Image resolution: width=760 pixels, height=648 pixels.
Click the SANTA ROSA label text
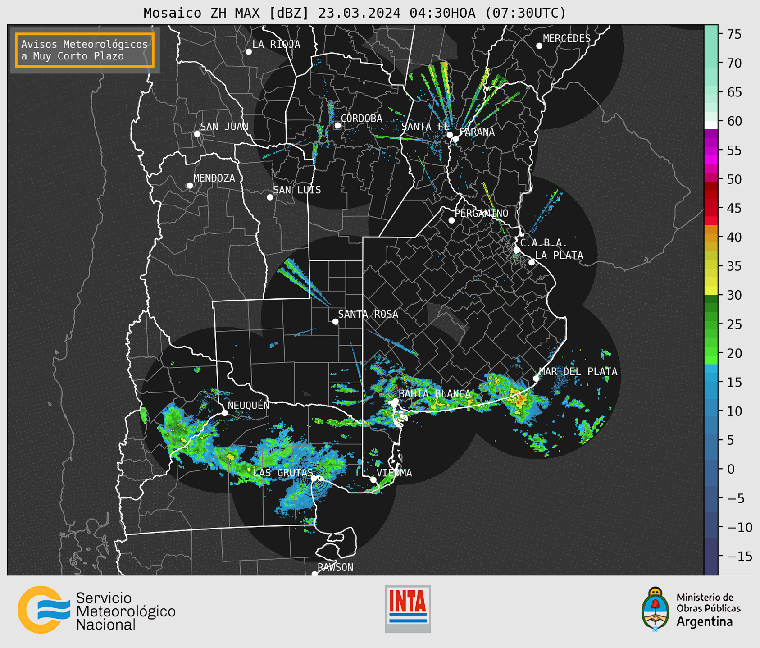pyautogui.click(x=368, y=314)
